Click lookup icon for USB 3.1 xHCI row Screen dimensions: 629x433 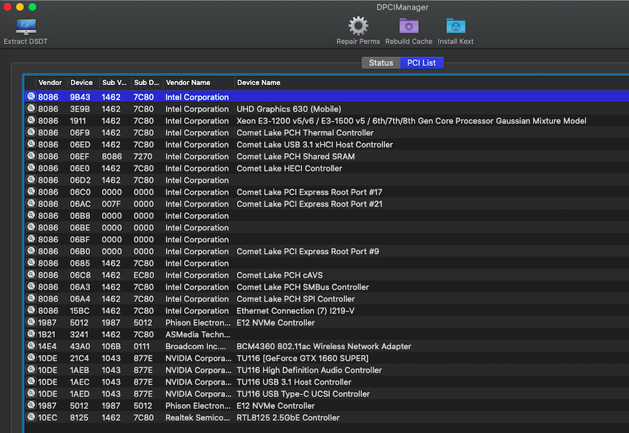31,143
